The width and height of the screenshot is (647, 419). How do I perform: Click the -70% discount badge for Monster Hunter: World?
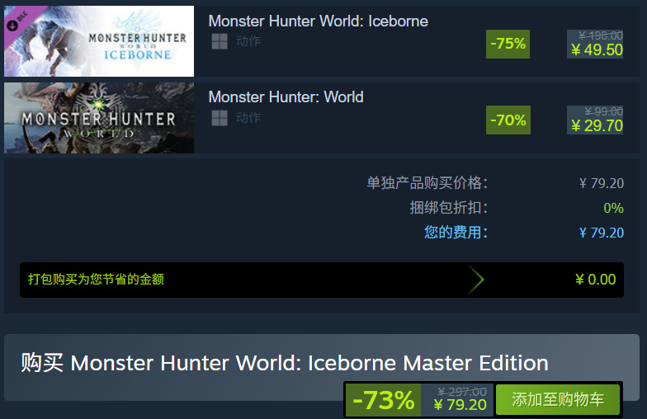[508, 120]
